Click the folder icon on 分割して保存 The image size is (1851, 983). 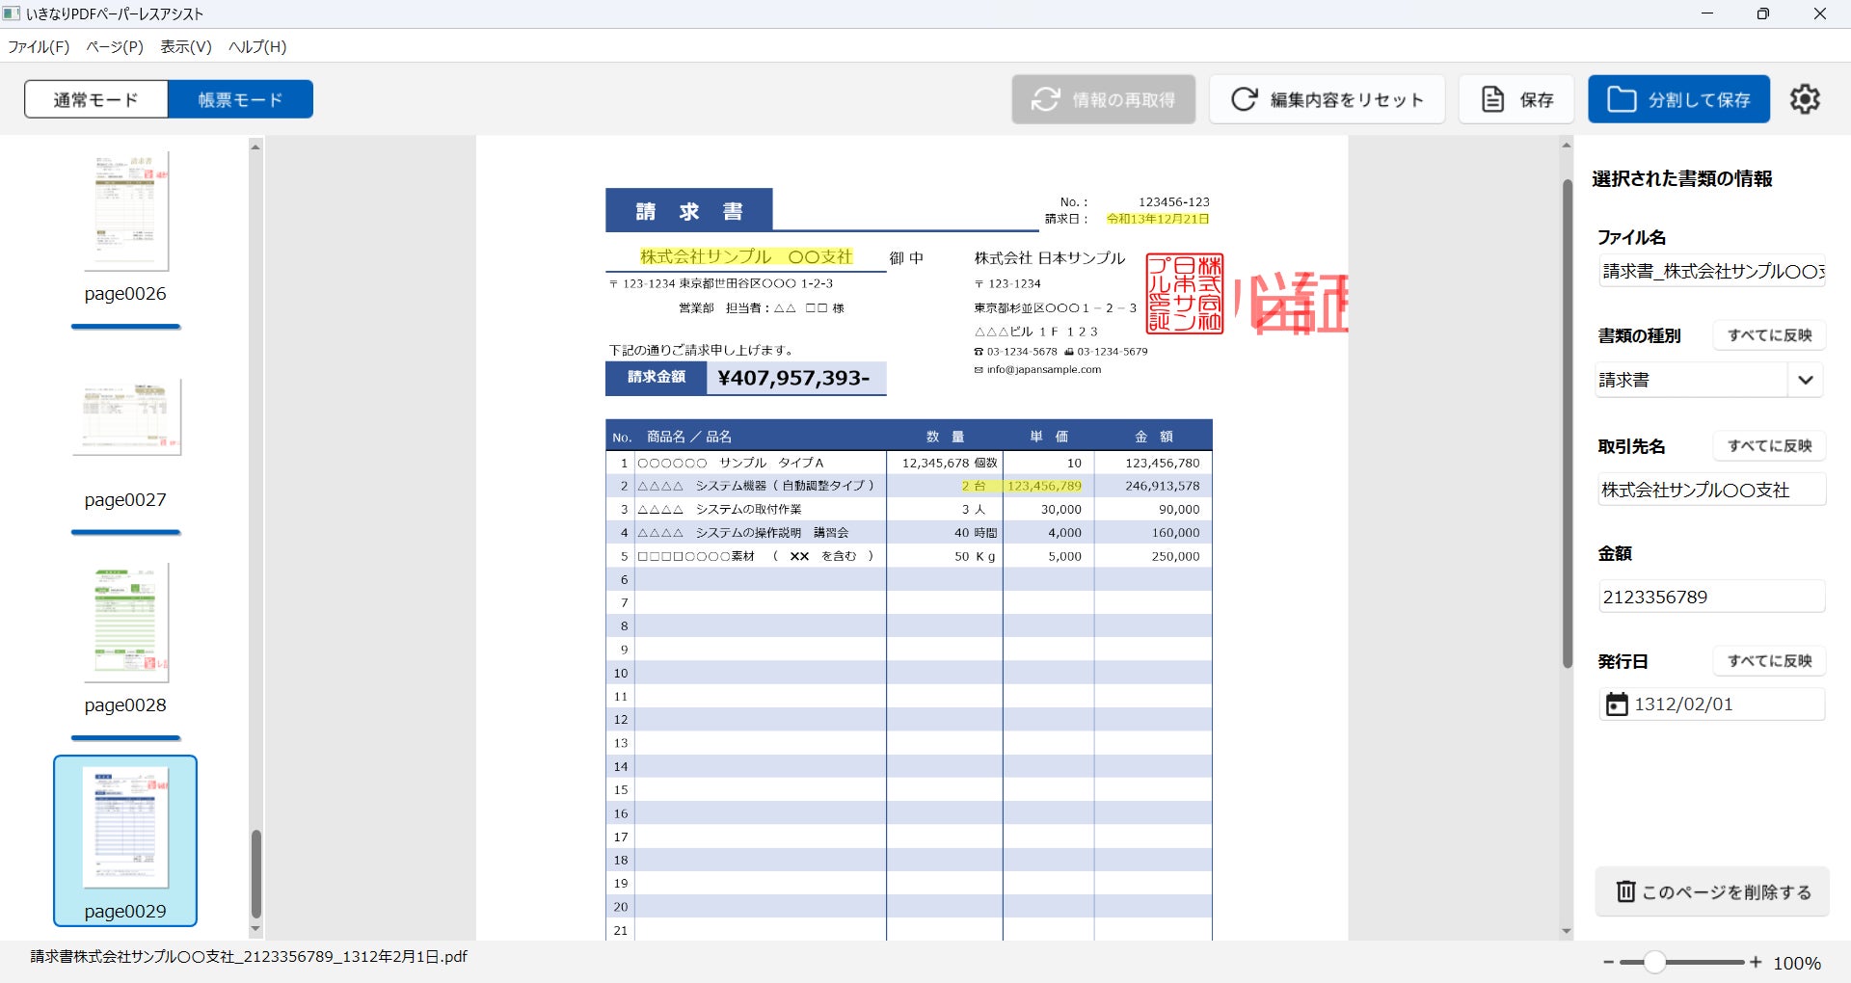[1622, 99]
